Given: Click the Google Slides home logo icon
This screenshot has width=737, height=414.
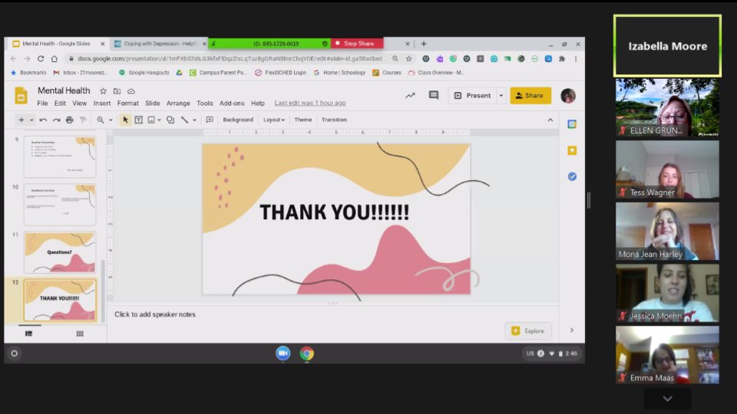Looking at the screenshot, I should [21, 95].
